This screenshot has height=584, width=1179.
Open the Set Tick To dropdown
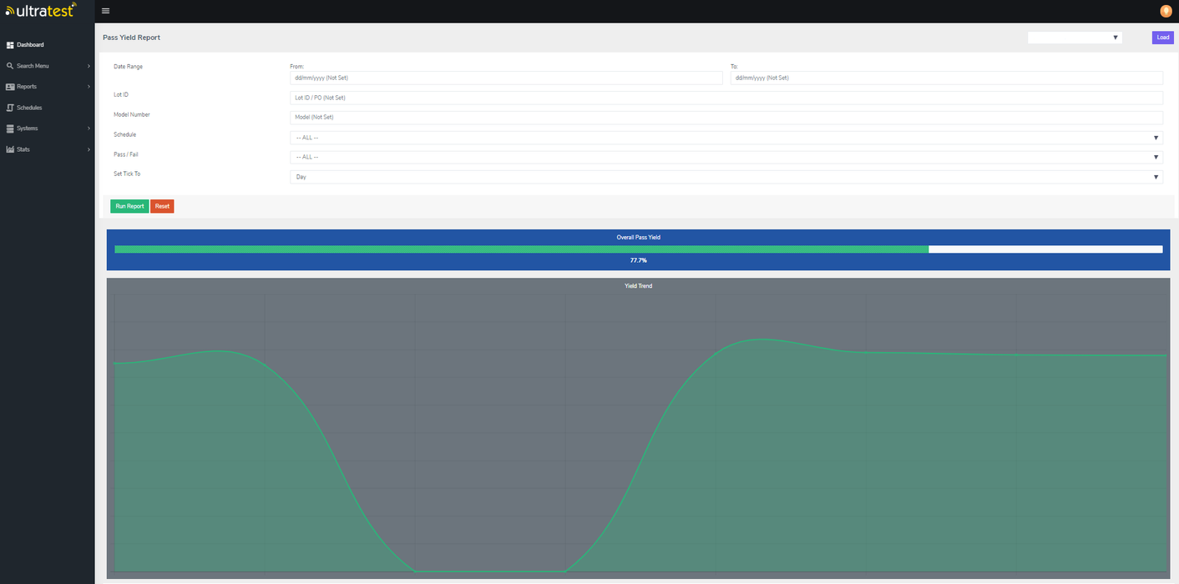coord(726,177)
